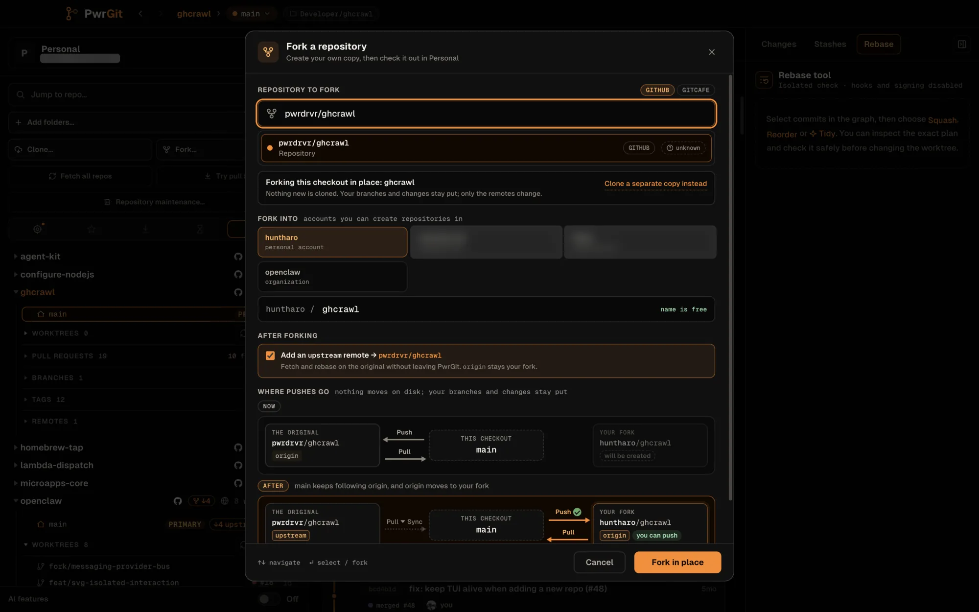Click Fetch all repos button
The width and height of the screenshot is (979, 612).
tap(80, 176)
